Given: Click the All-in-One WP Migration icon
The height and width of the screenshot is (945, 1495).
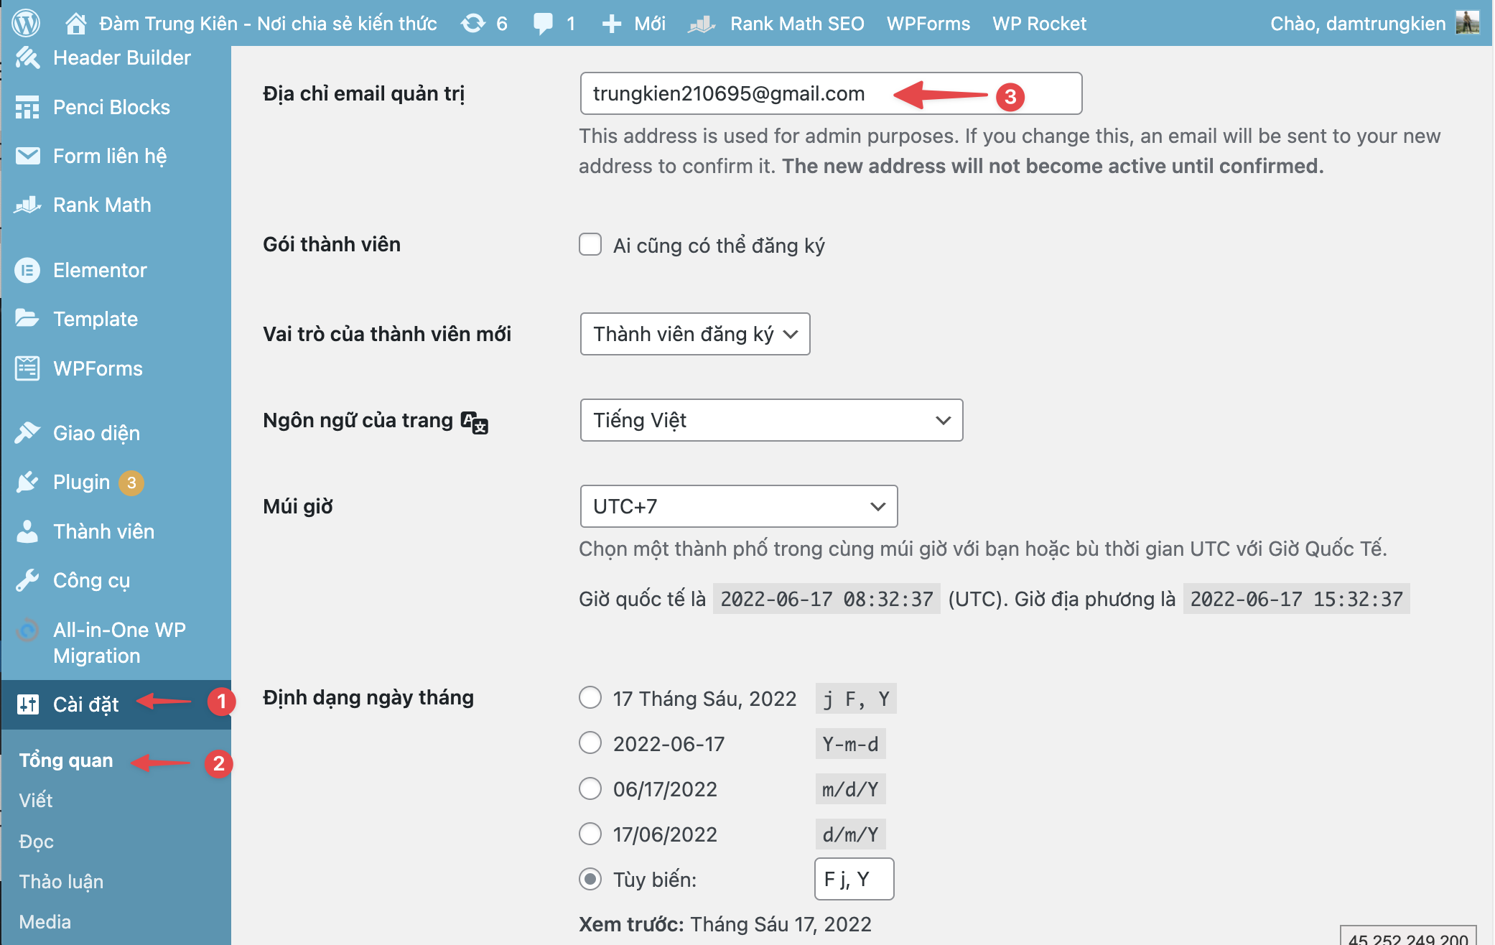Looking at the screenshot, I should click(27, 630).
